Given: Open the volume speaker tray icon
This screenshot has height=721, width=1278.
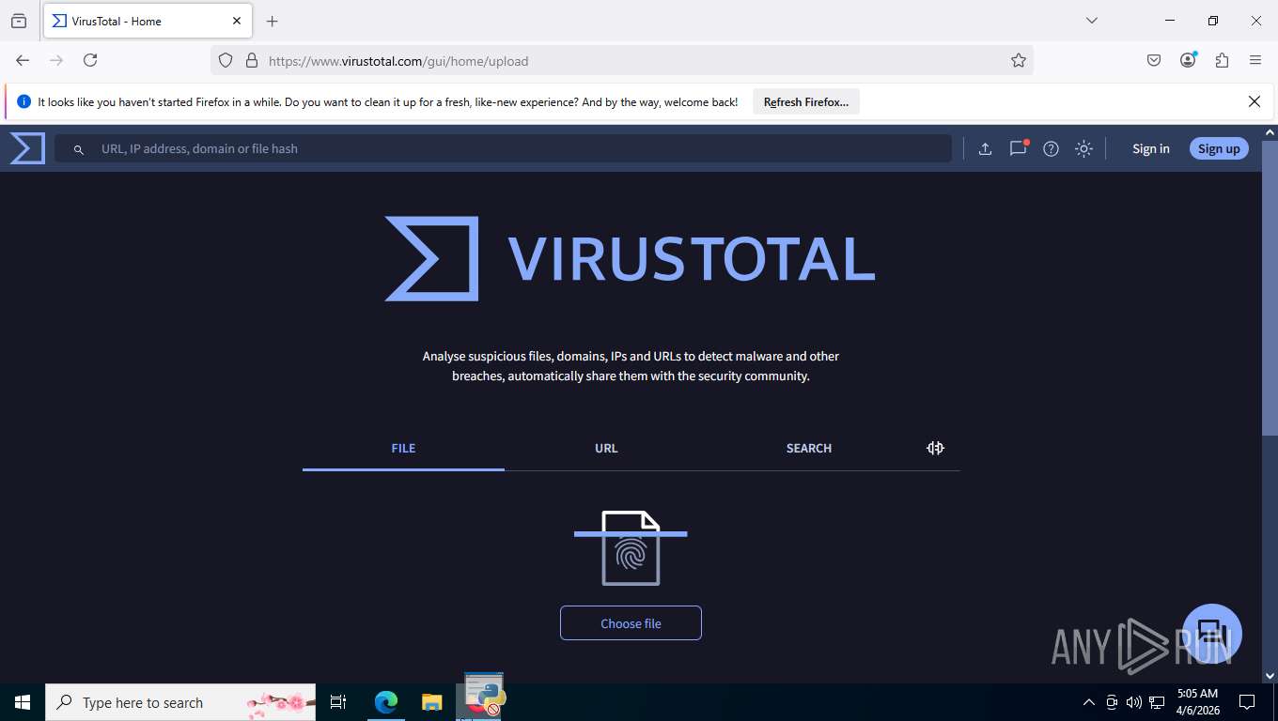Looking at the screenshot, I should 1134,702.
